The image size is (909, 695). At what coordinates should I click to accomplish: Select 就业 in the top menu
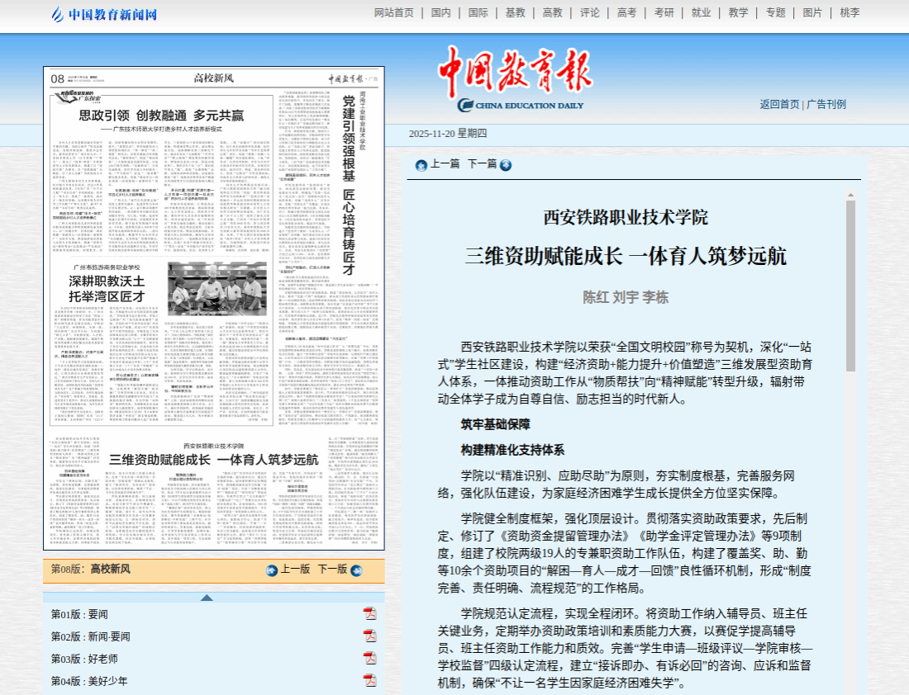[x=701, y=12]
